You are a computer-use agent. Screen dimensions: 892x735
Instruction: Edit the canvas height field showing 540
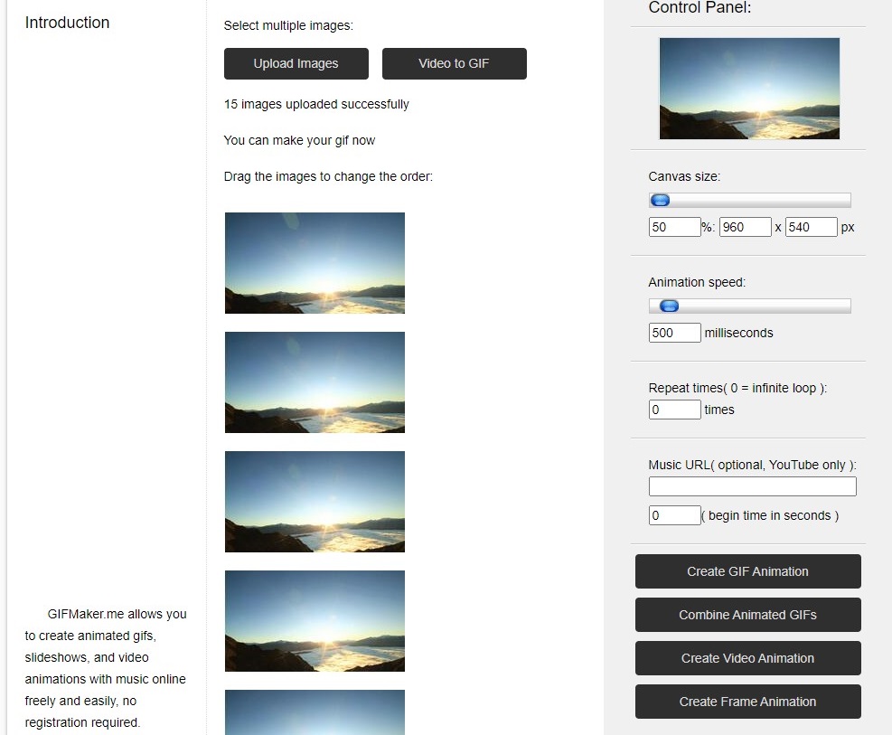pos(812,227)
